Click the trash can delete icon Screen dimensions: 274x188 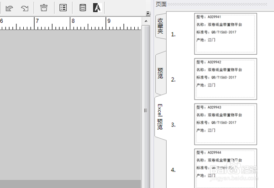(x=44, y=8)
